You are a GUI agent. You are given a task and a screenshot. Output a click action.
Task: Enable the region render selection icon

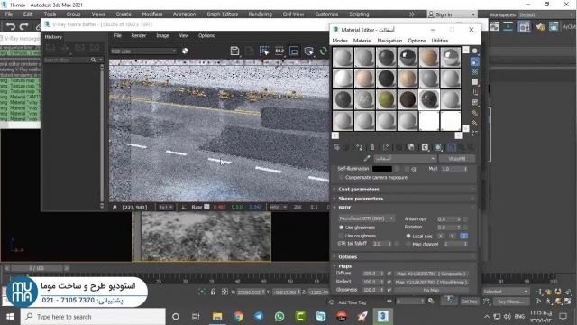pyautogui.click(x=264, y=51)
